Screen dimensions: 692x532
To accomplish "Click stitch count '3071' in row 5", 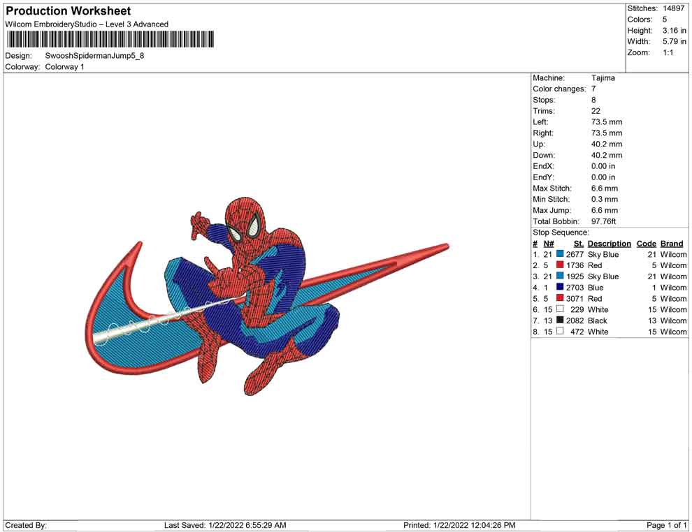I will (575, 298).
